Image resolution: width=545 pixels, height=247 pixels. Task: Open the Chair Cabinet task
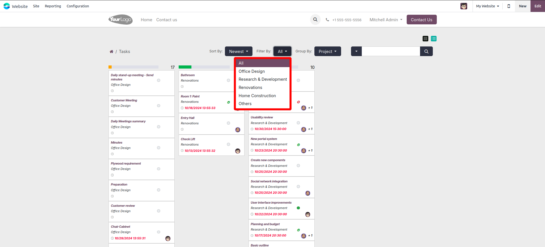(x=120, y=227)
